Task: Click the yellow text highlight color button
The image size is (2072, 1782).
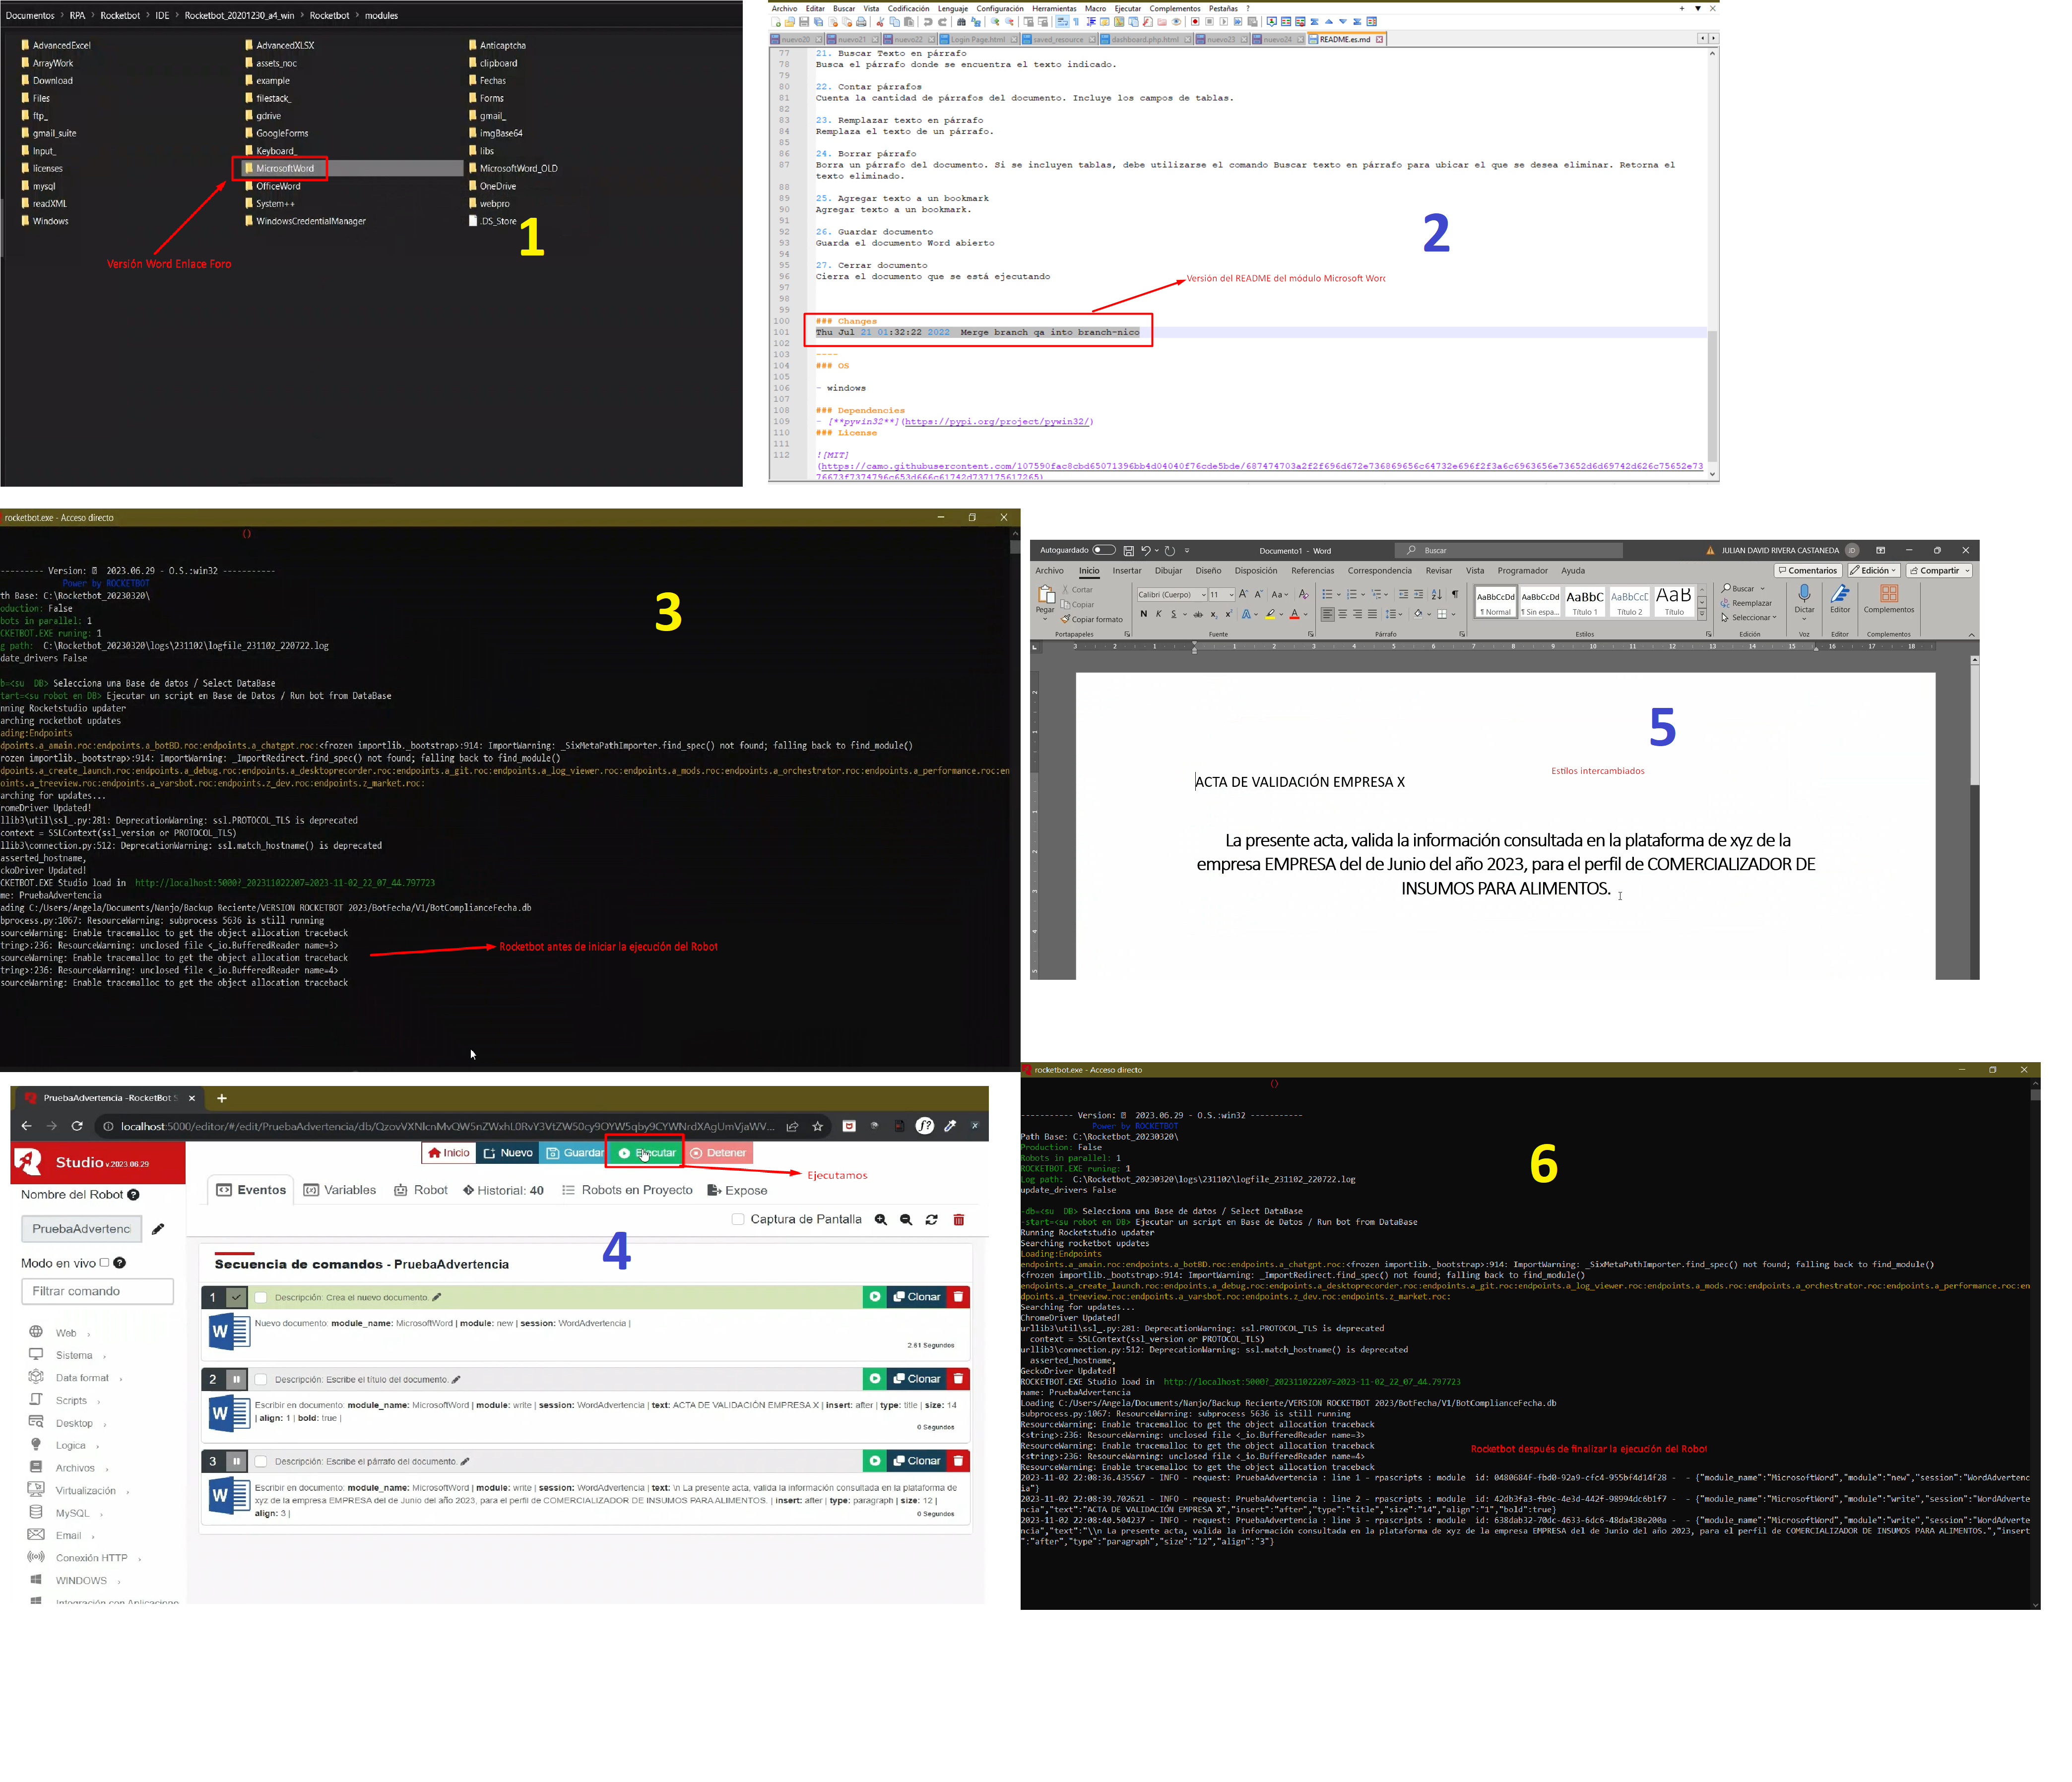Action: click(x=1269, y=614)
